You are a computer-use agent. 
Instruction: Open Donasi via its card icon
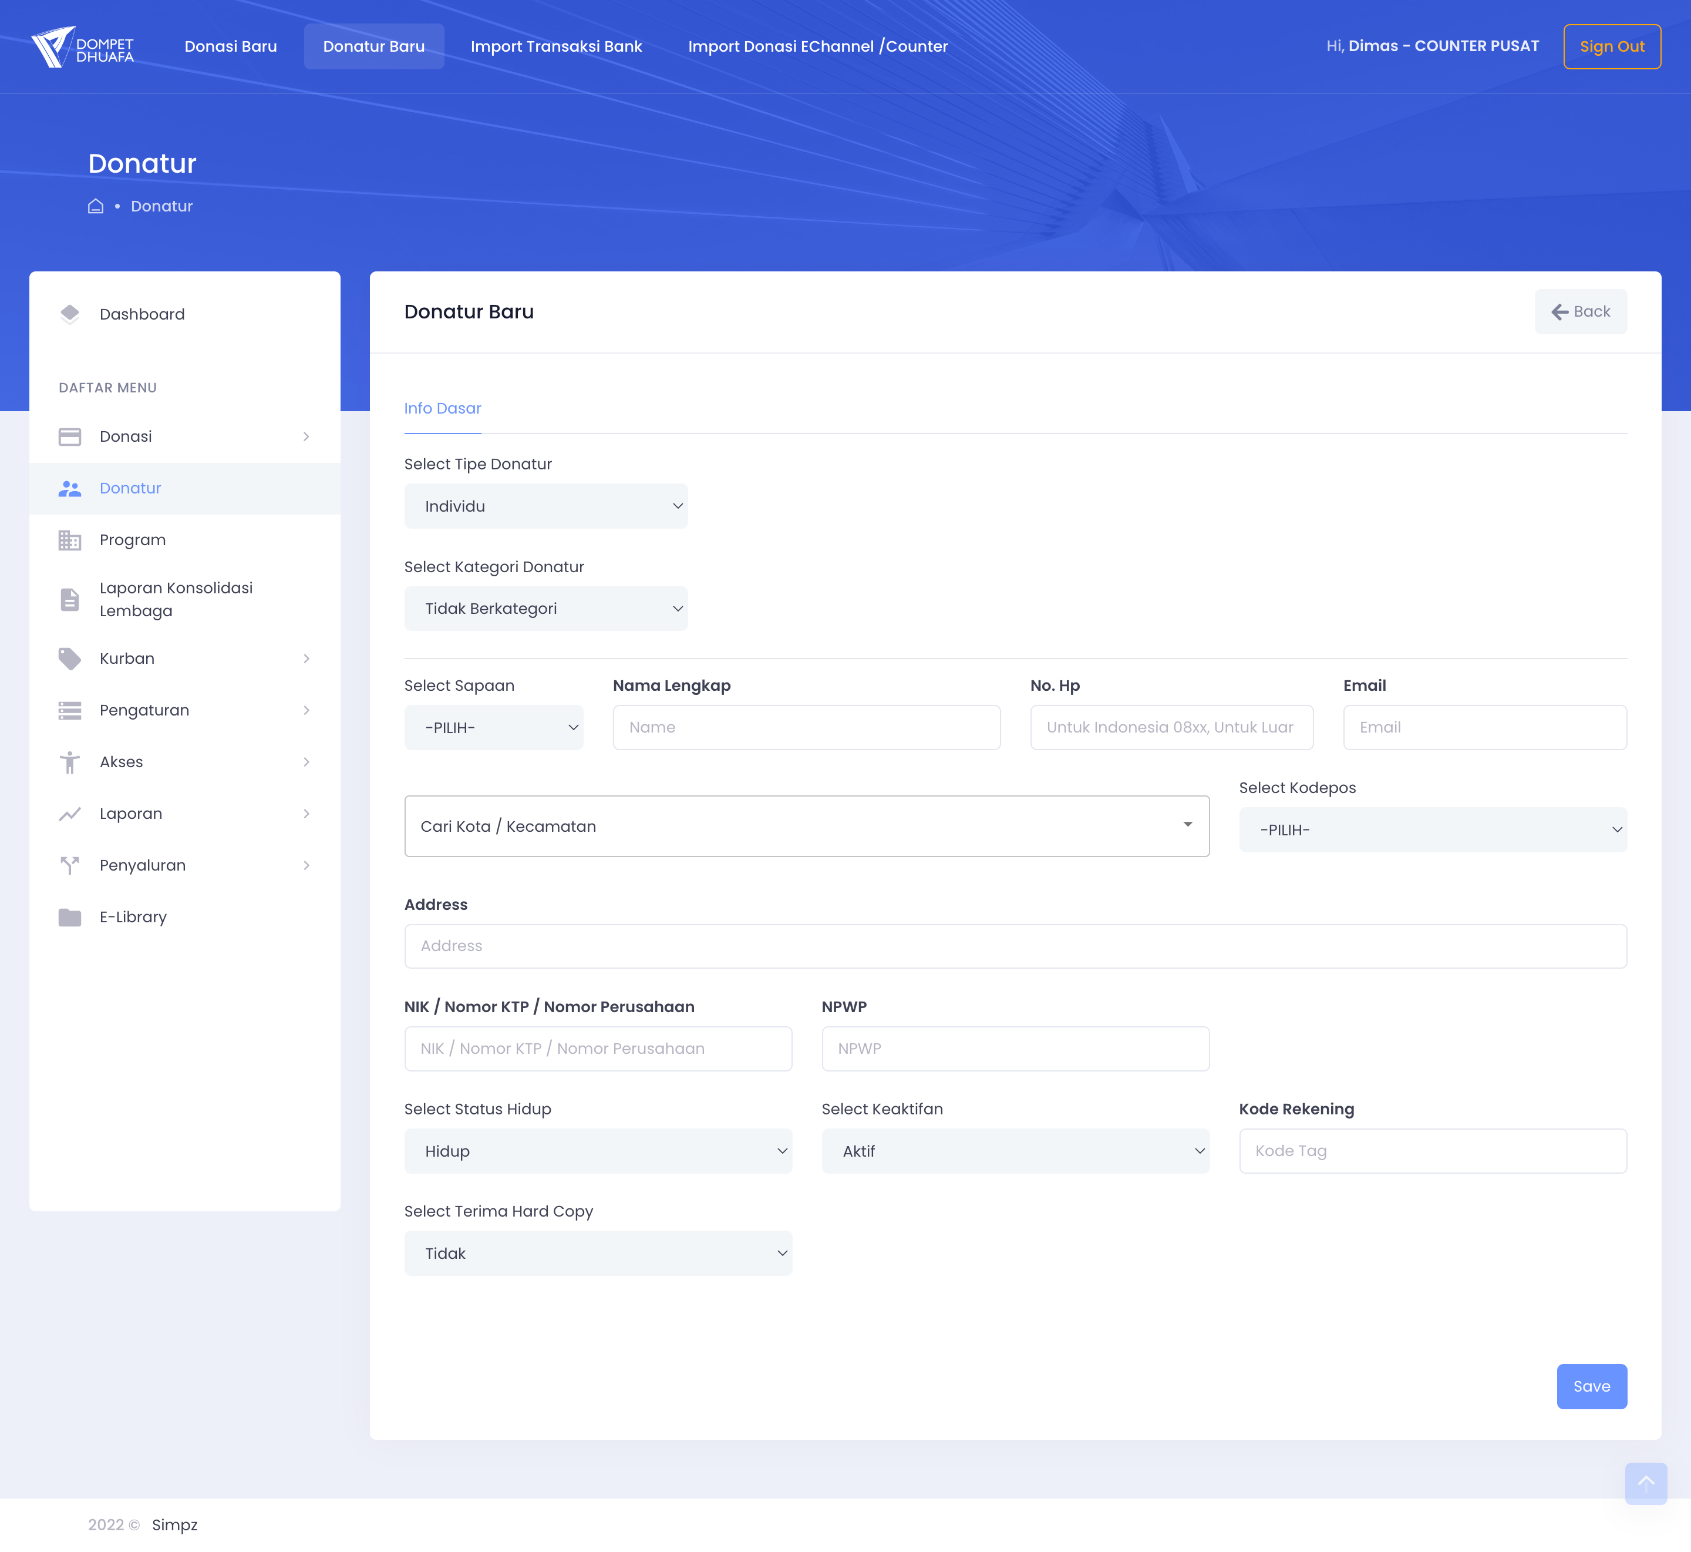[x=70, y=436]
